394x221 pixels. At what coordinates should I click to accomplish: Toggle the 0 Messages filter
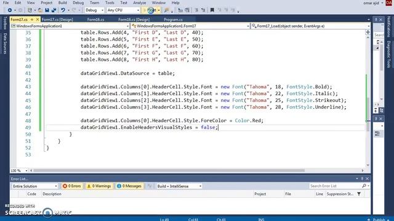(x=129, y=186)
